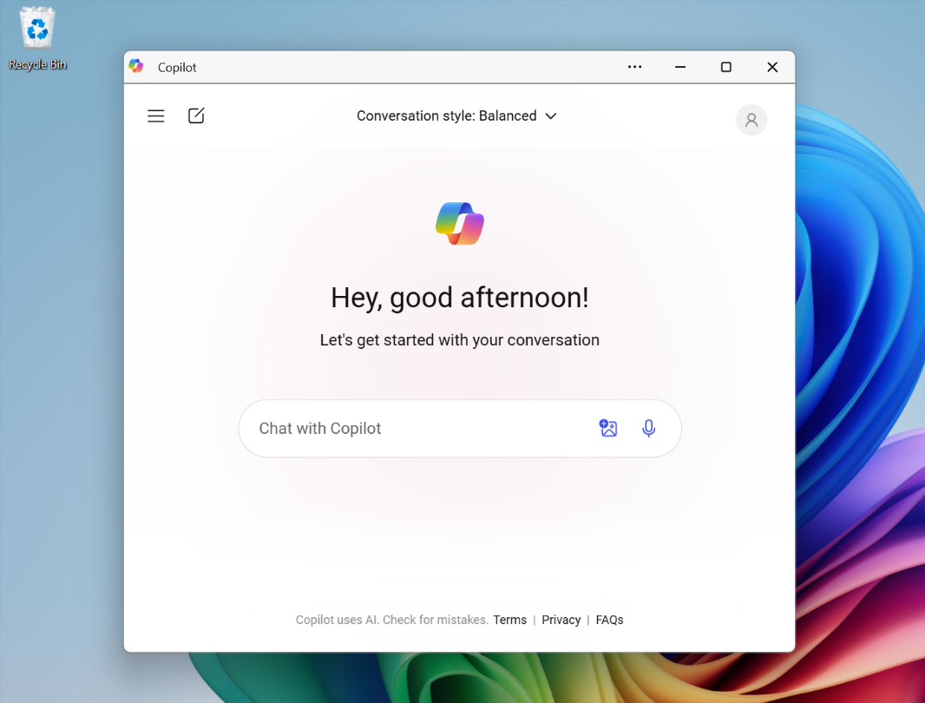Open the FAQs link

click(x=609, y=620)
